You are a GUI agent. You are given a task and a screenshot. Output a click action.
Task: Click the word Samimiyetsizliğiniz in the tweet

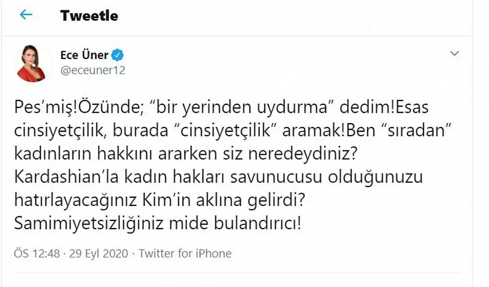point(89,224)
